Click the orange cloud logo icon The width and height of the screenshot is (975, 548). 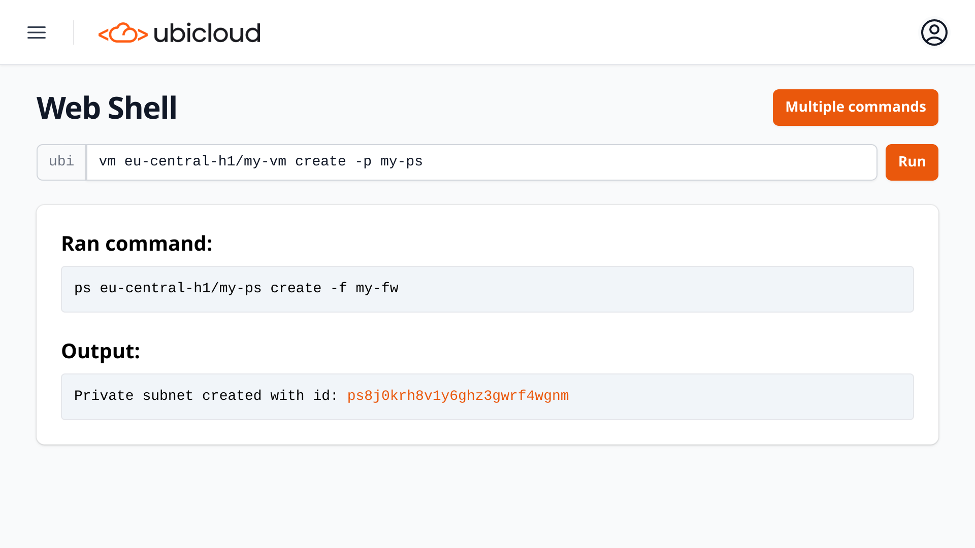[x=123, y=33]
